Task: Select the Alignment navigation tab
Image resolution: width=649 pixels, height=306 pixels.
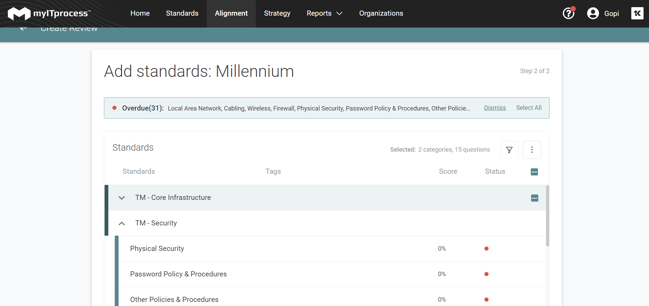Action: (231, 13)
